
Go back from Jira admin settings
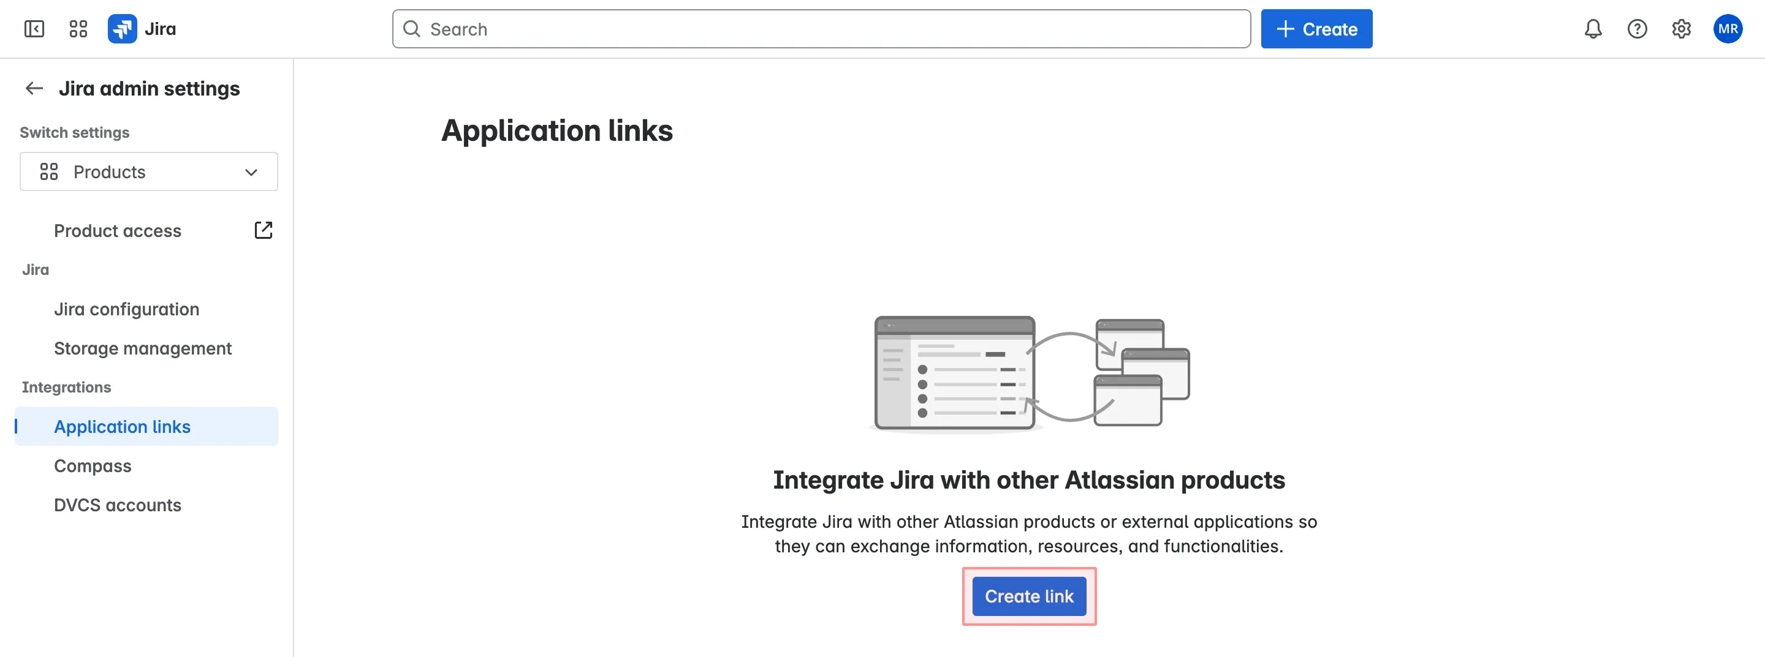point(34,88)
